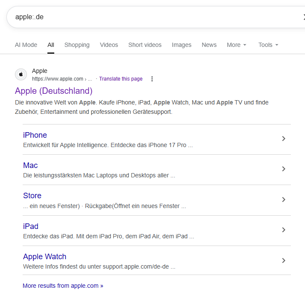Click the Apple logo favicon
This screenshot has width=305, height=298.
21,74
